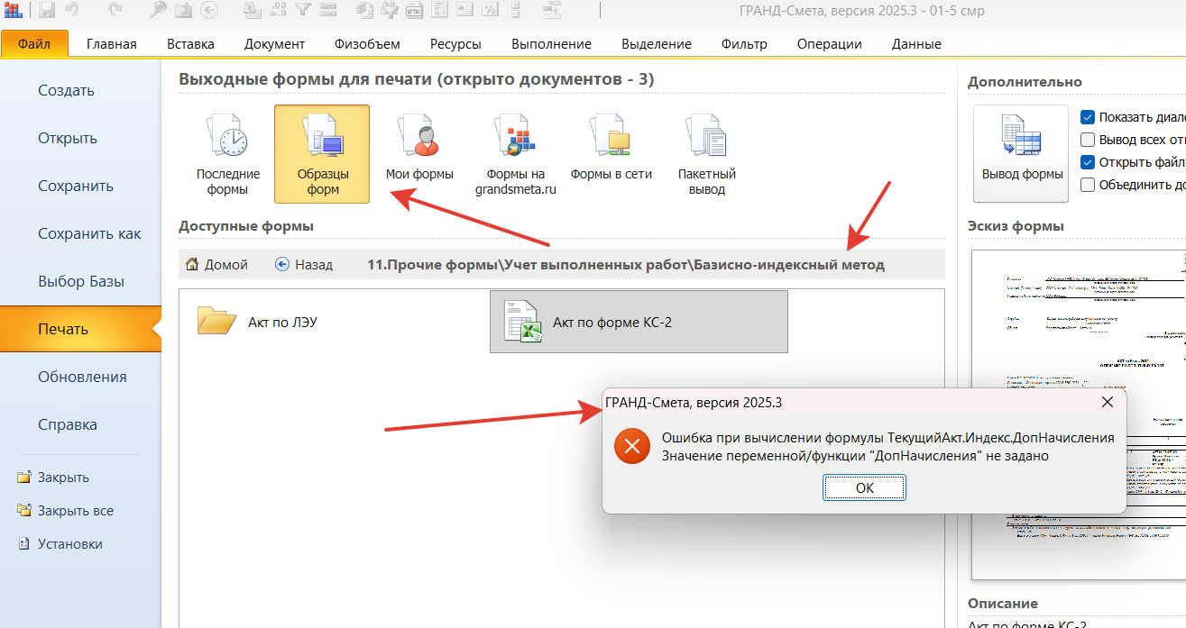The height and width of the screenshot is (628, 1186).
Task: Open the Файл tab
Action: pyautogui.click(x=34, y=43)
